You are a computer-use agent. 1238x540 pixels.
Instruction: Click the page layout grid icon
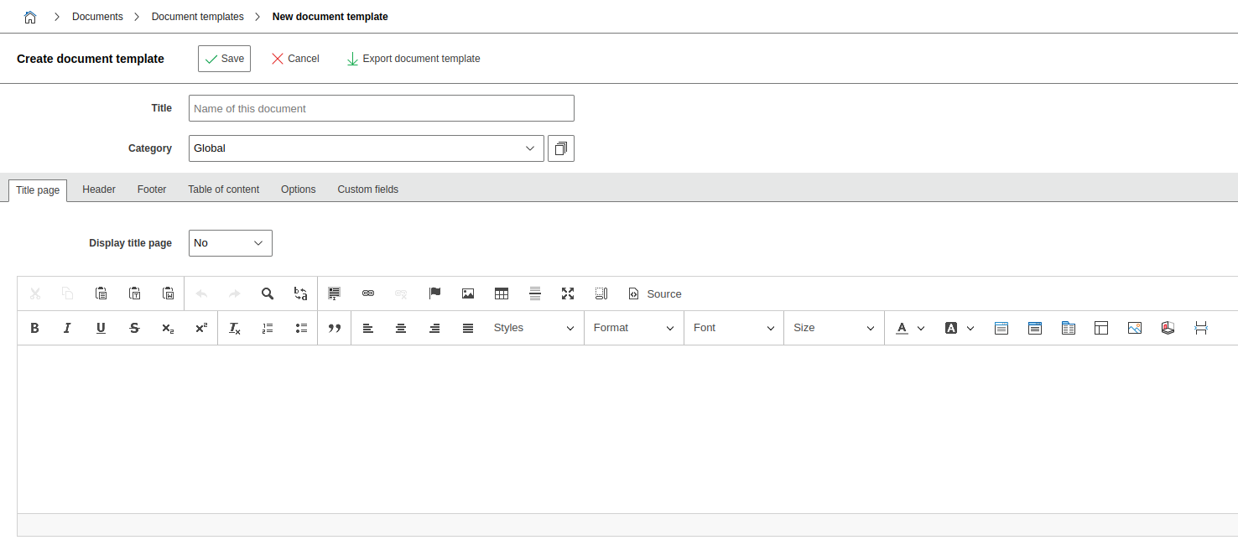1101,328
